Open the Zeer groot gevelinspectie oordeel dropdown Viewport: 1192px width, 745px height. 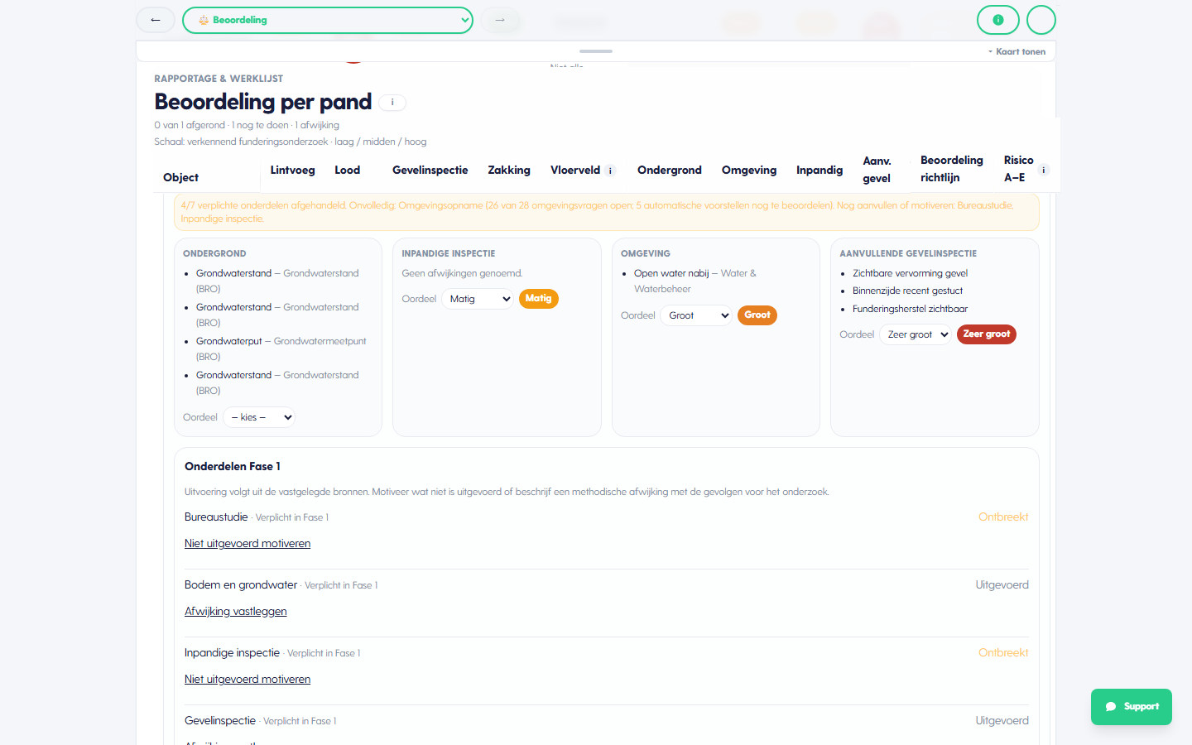(916, 334)
